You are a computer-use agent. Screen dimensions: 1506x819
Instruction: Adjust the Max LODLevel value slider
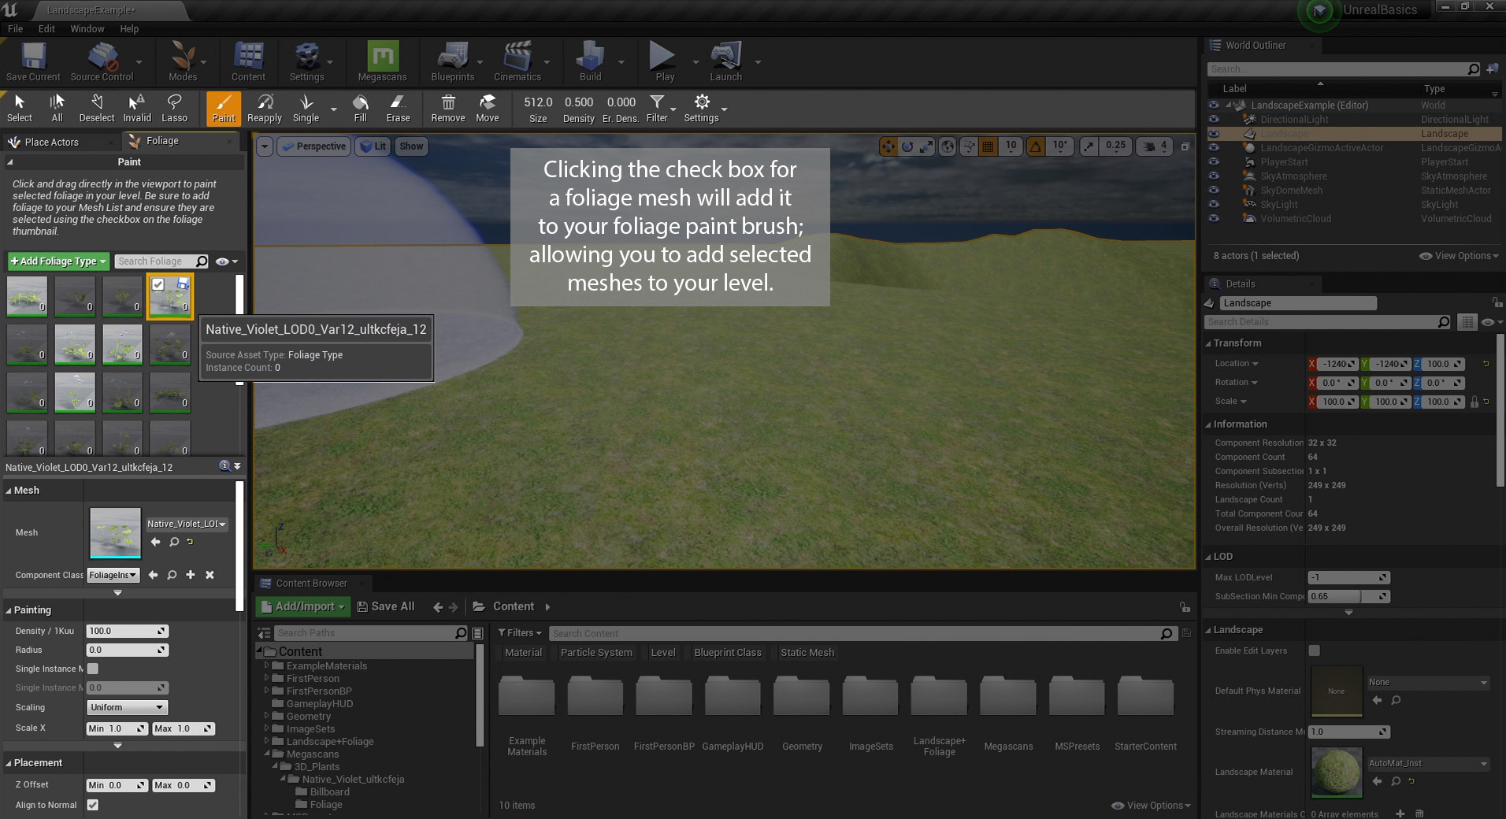(1348, 577)
